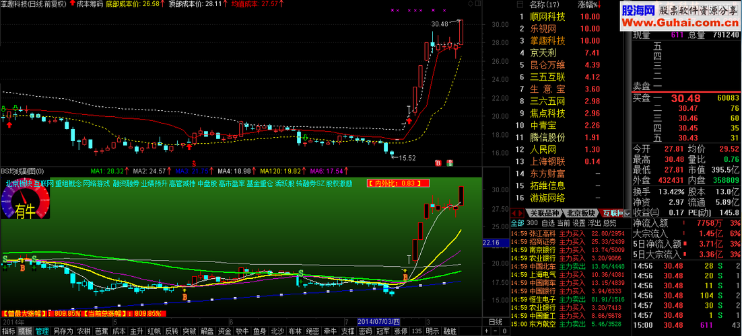Screen dimensions: 742x336
Task: Click the red B marker below the main chart
Action: tap(438, 163)
